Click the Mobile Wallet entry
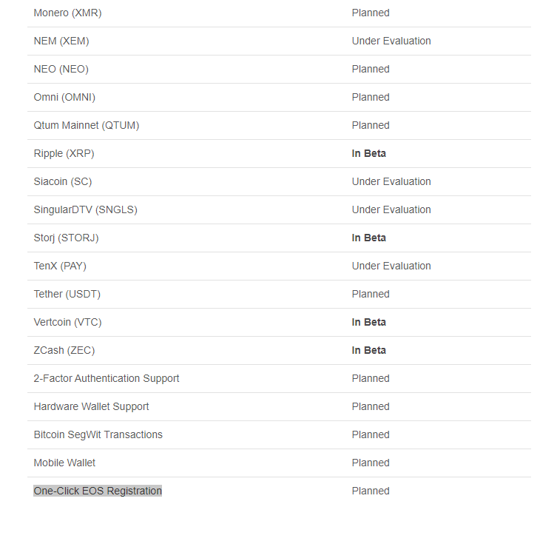 (x=64, y=463)
